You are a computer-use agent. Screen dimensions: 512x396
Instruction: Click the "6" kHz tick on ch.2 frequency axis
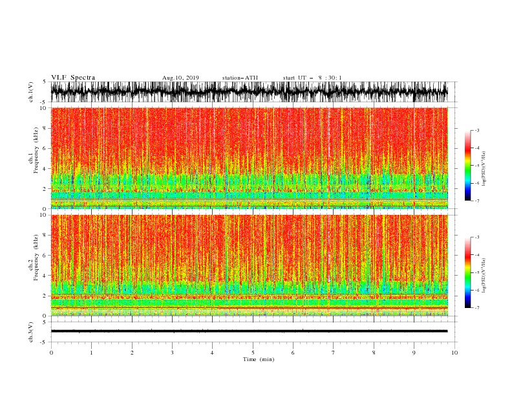(x=45, y=256)
